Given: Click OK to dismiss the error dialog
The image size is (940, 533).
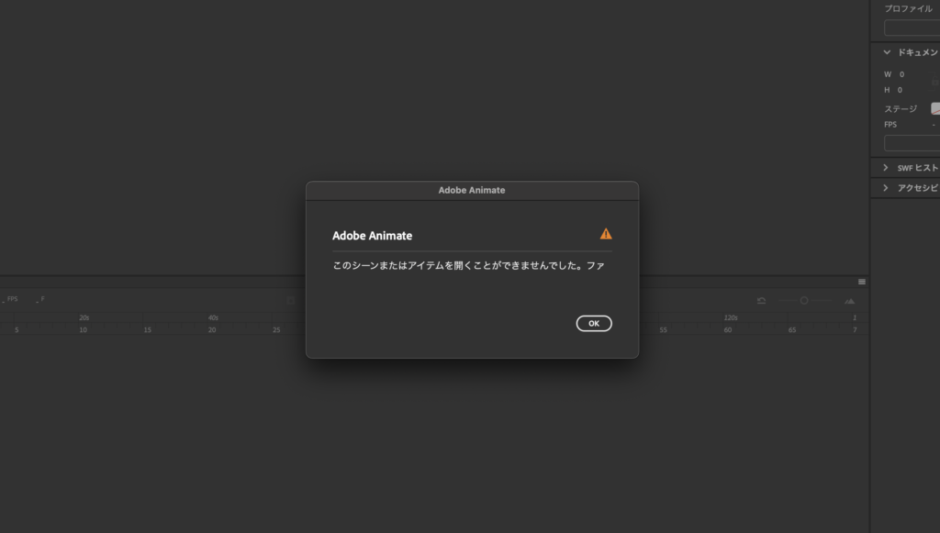Looking at the screenshot, I should (x=594, y=324).
